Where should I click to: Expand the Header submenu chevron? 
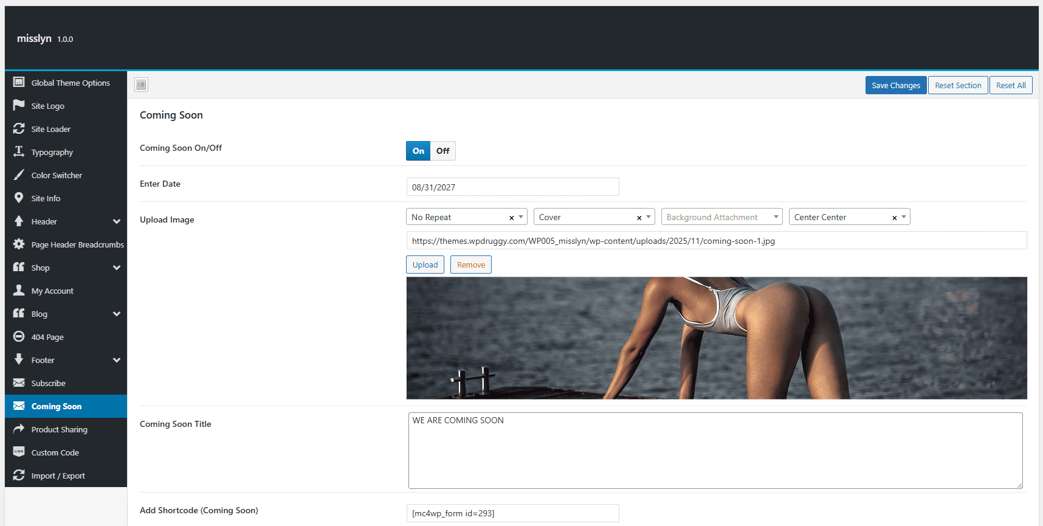tap(117, 221)
